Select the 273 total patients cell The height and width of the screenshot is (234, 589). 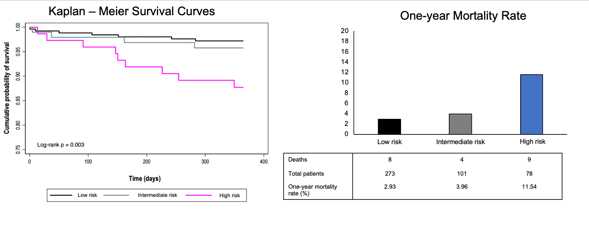coord(390,174)
